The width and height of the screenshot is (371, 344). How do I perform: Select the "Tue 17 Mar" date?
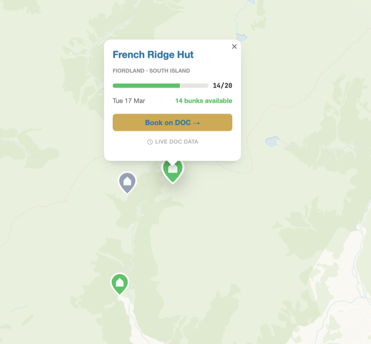click(129, 101)
